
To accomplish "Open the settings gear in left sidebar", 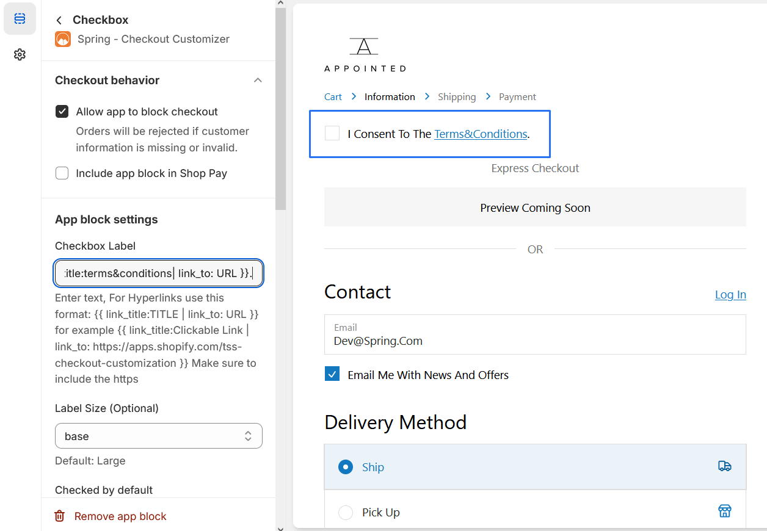I will pyautogui.click(x=20, y=55).
